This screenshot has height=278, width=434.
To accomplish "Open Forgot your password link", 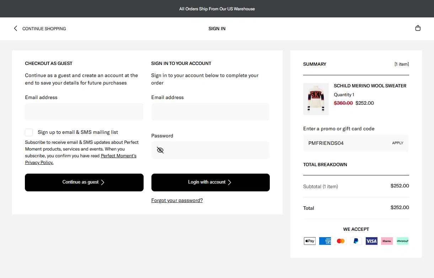I will (177, 200).
